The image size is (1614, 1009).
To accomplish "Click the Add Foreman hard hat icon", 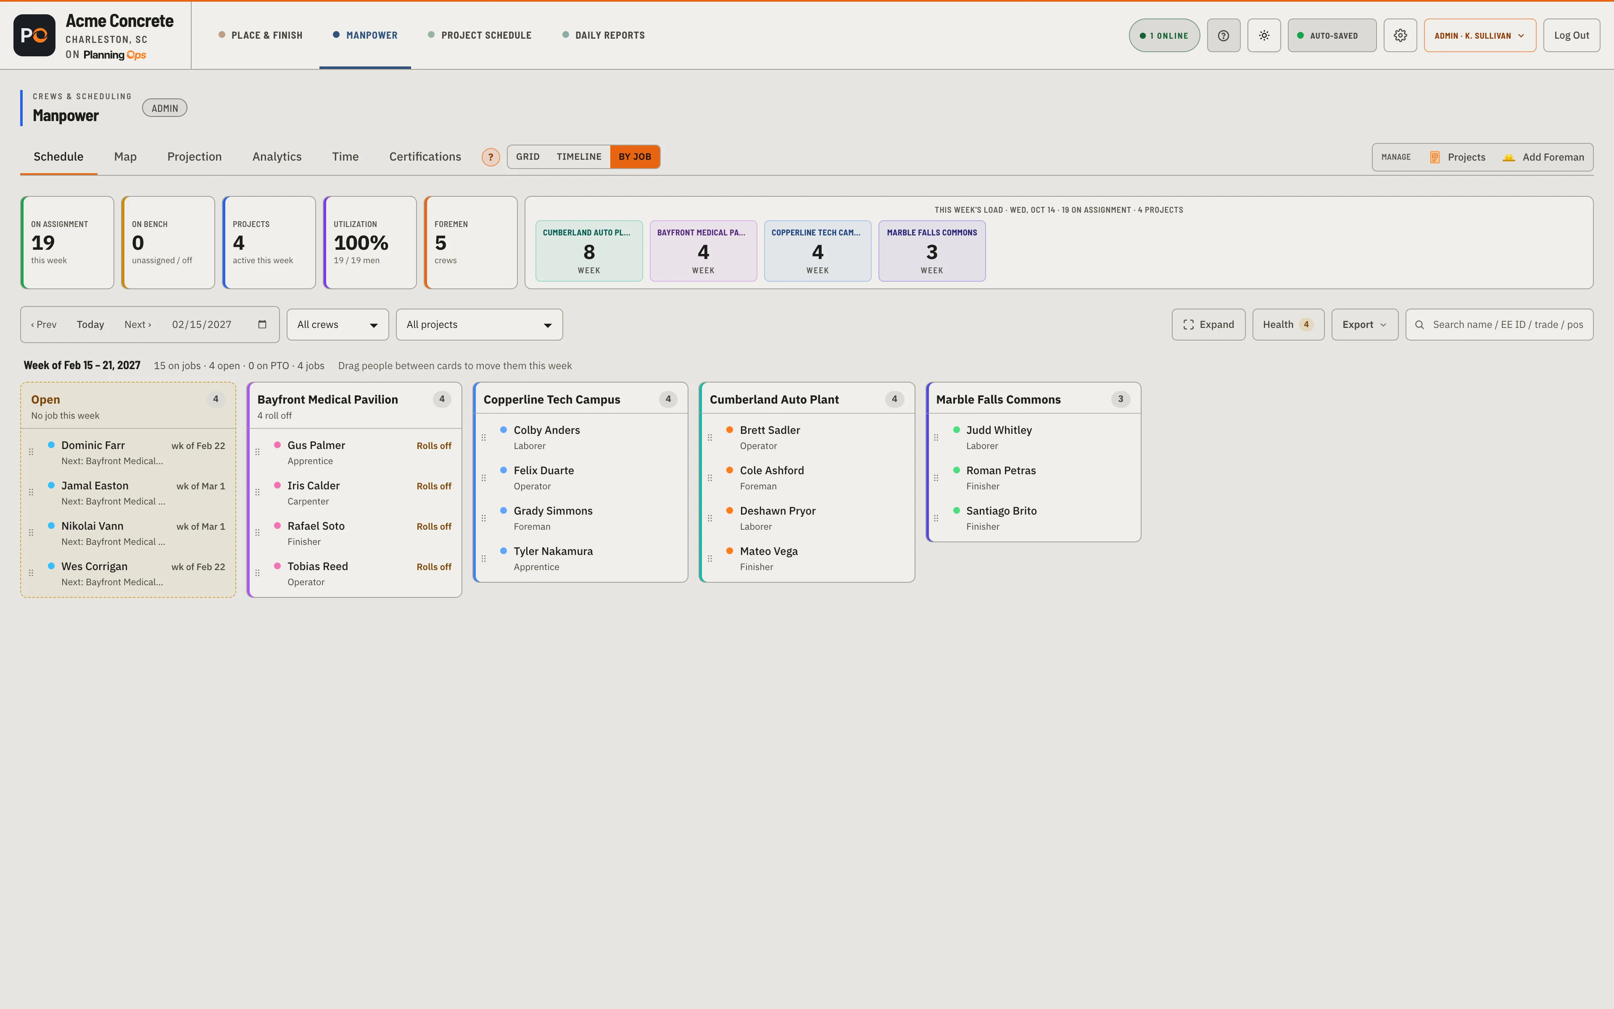I will coord(1508,158).
